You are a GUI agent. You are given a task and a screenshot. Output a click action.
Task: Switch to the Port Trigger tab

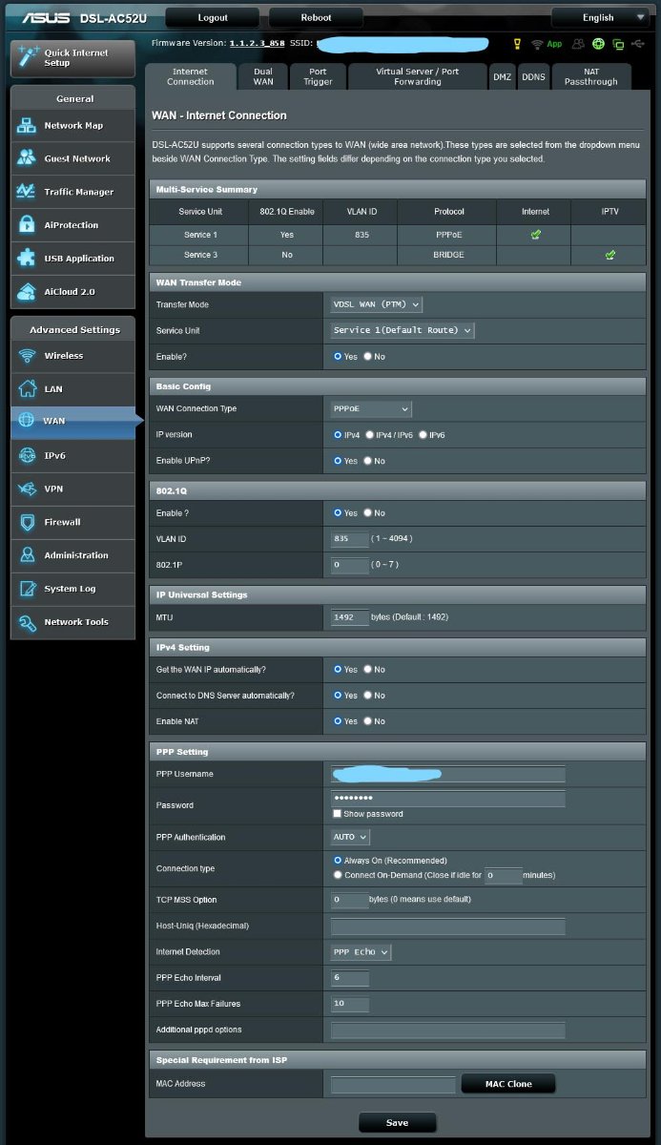[x=318, y=76]
